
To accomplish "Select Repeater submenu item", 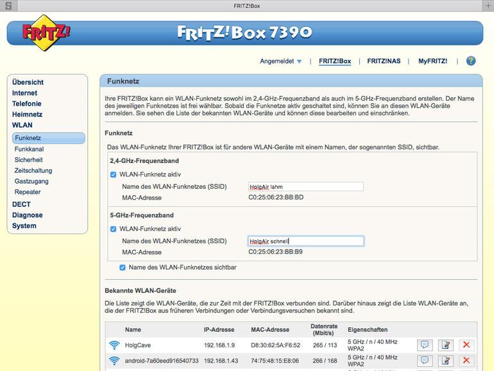I will [x=28, y=192].
